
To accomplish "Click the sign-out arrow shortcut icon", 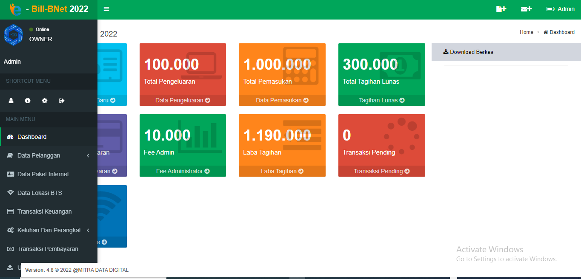I will tap(62, 101).
